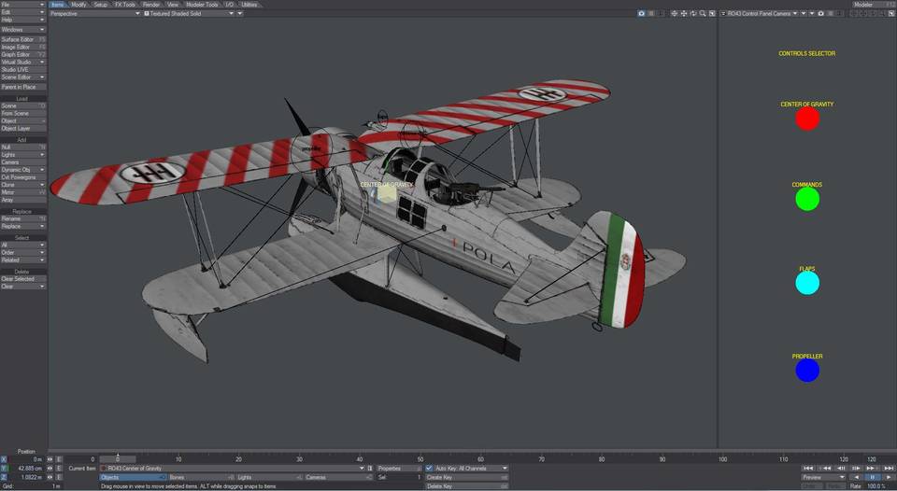
Task: Switch to the FX Tools tab
Action: 125,5
